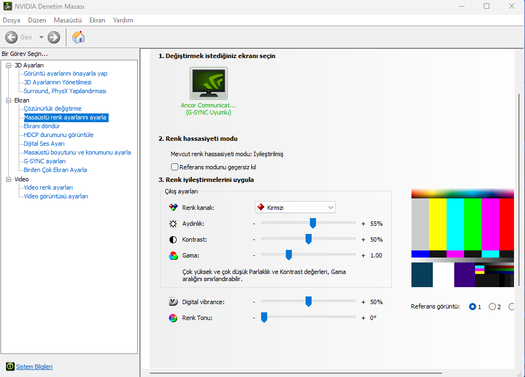Open the Ekran menu

tap(97, 20)
